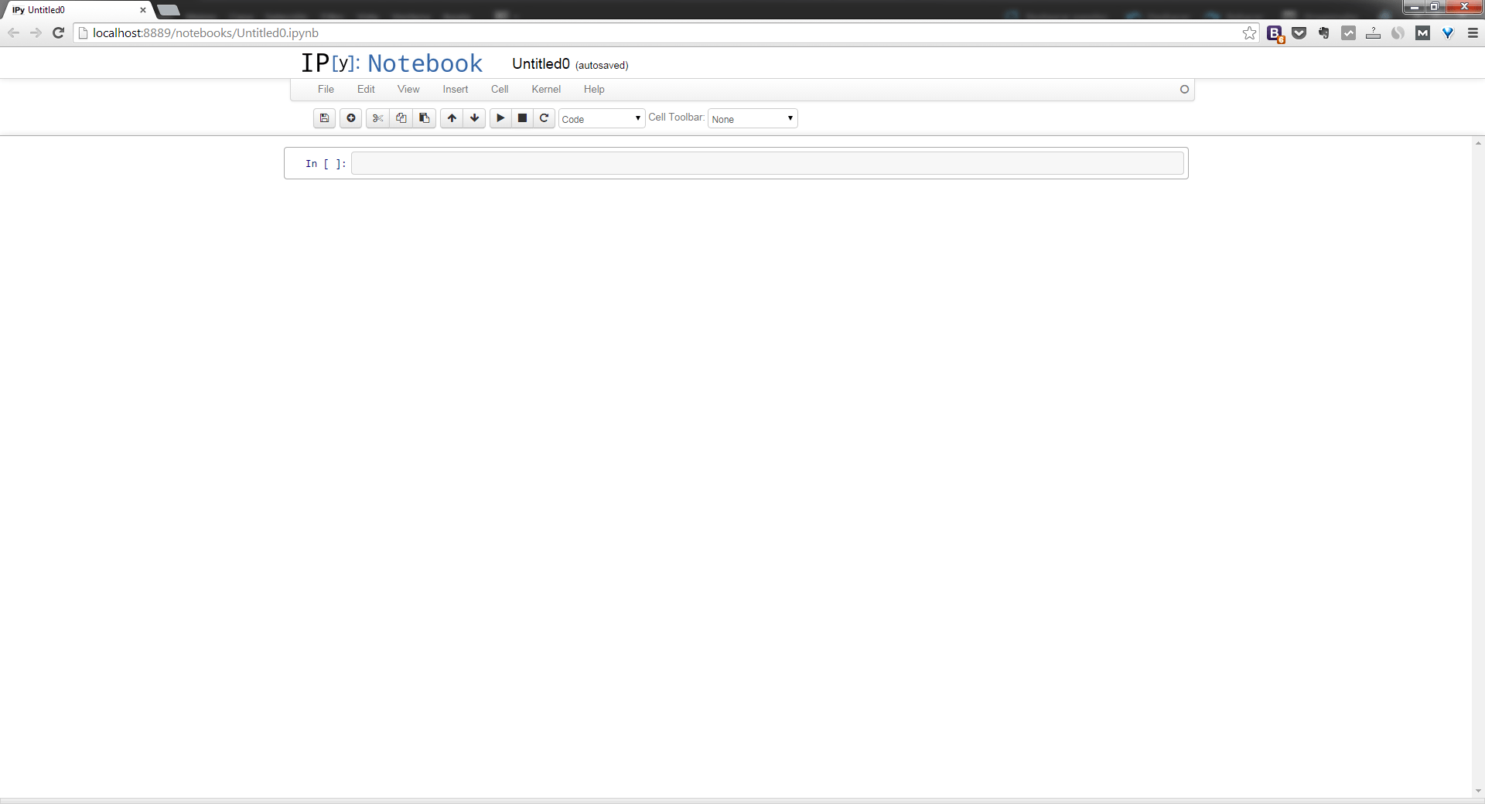1485x804 pixels.
Task: Restart the kernel using the circular arrow icon
Action: tap(544, 118)
